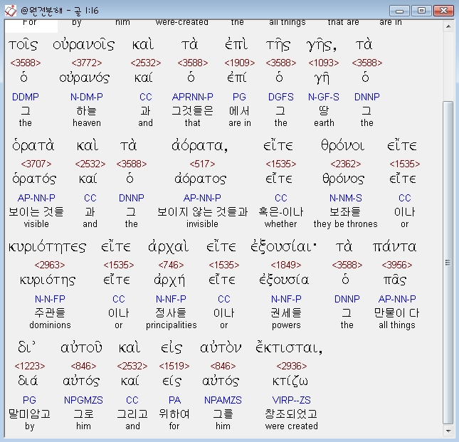
Task: Click Strong's number <2963>
Action: click(50, 265)
